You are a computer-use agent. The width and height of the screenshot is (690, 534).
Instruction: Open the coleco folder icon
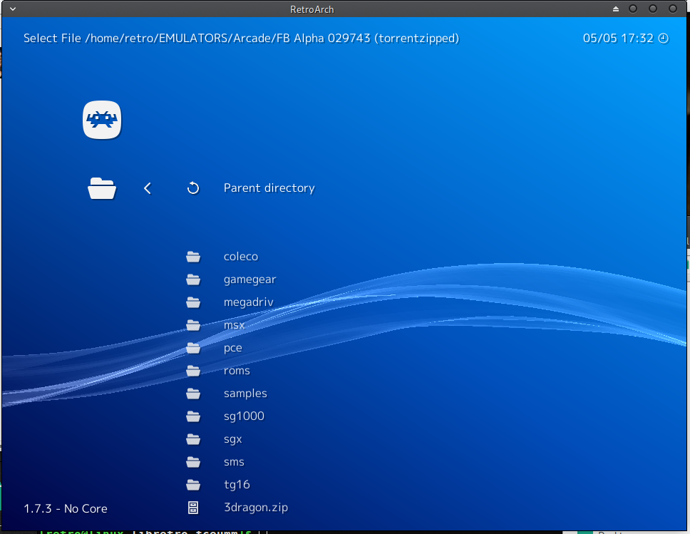click(x=193, y=257)
